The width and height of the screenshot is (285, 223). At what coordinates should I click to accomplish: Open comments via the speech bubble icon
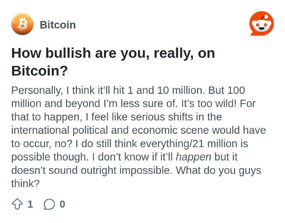(49, 204)
